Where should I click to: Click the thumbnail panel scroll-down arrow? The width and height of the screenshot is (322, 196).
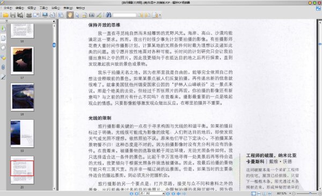[x=54, y=188]
